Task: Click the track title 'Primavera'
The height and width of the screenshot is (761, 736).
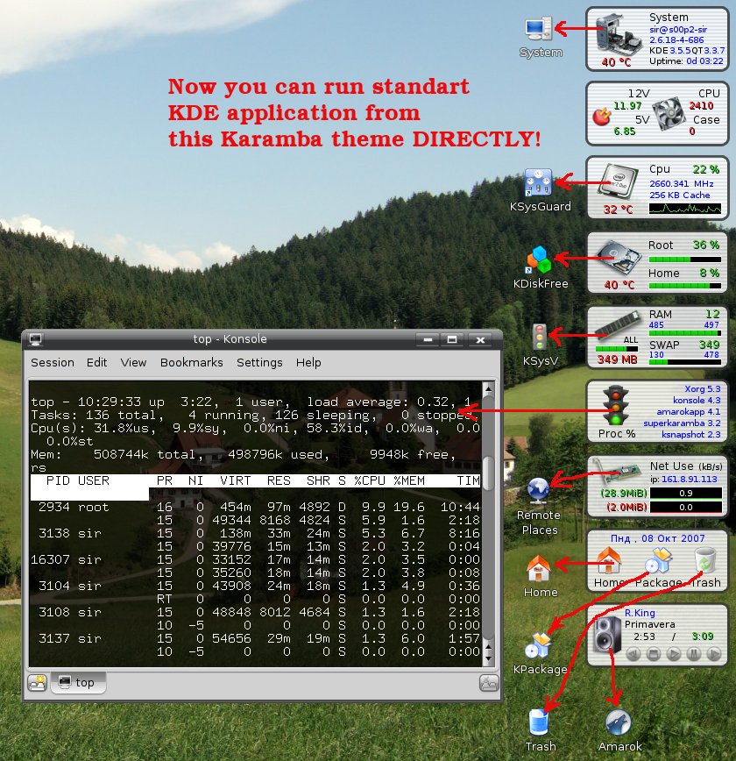Action: coord(649,624)
